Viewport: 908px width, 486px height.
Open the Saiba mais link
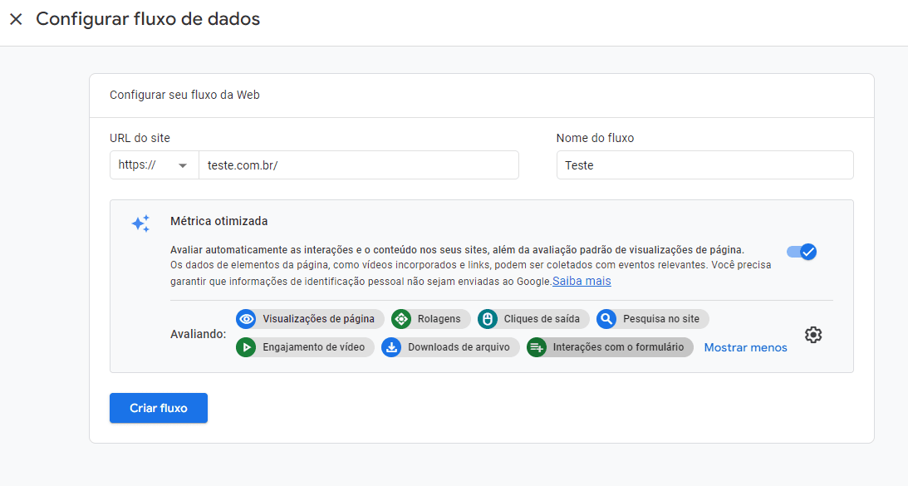tap(581, 281)
